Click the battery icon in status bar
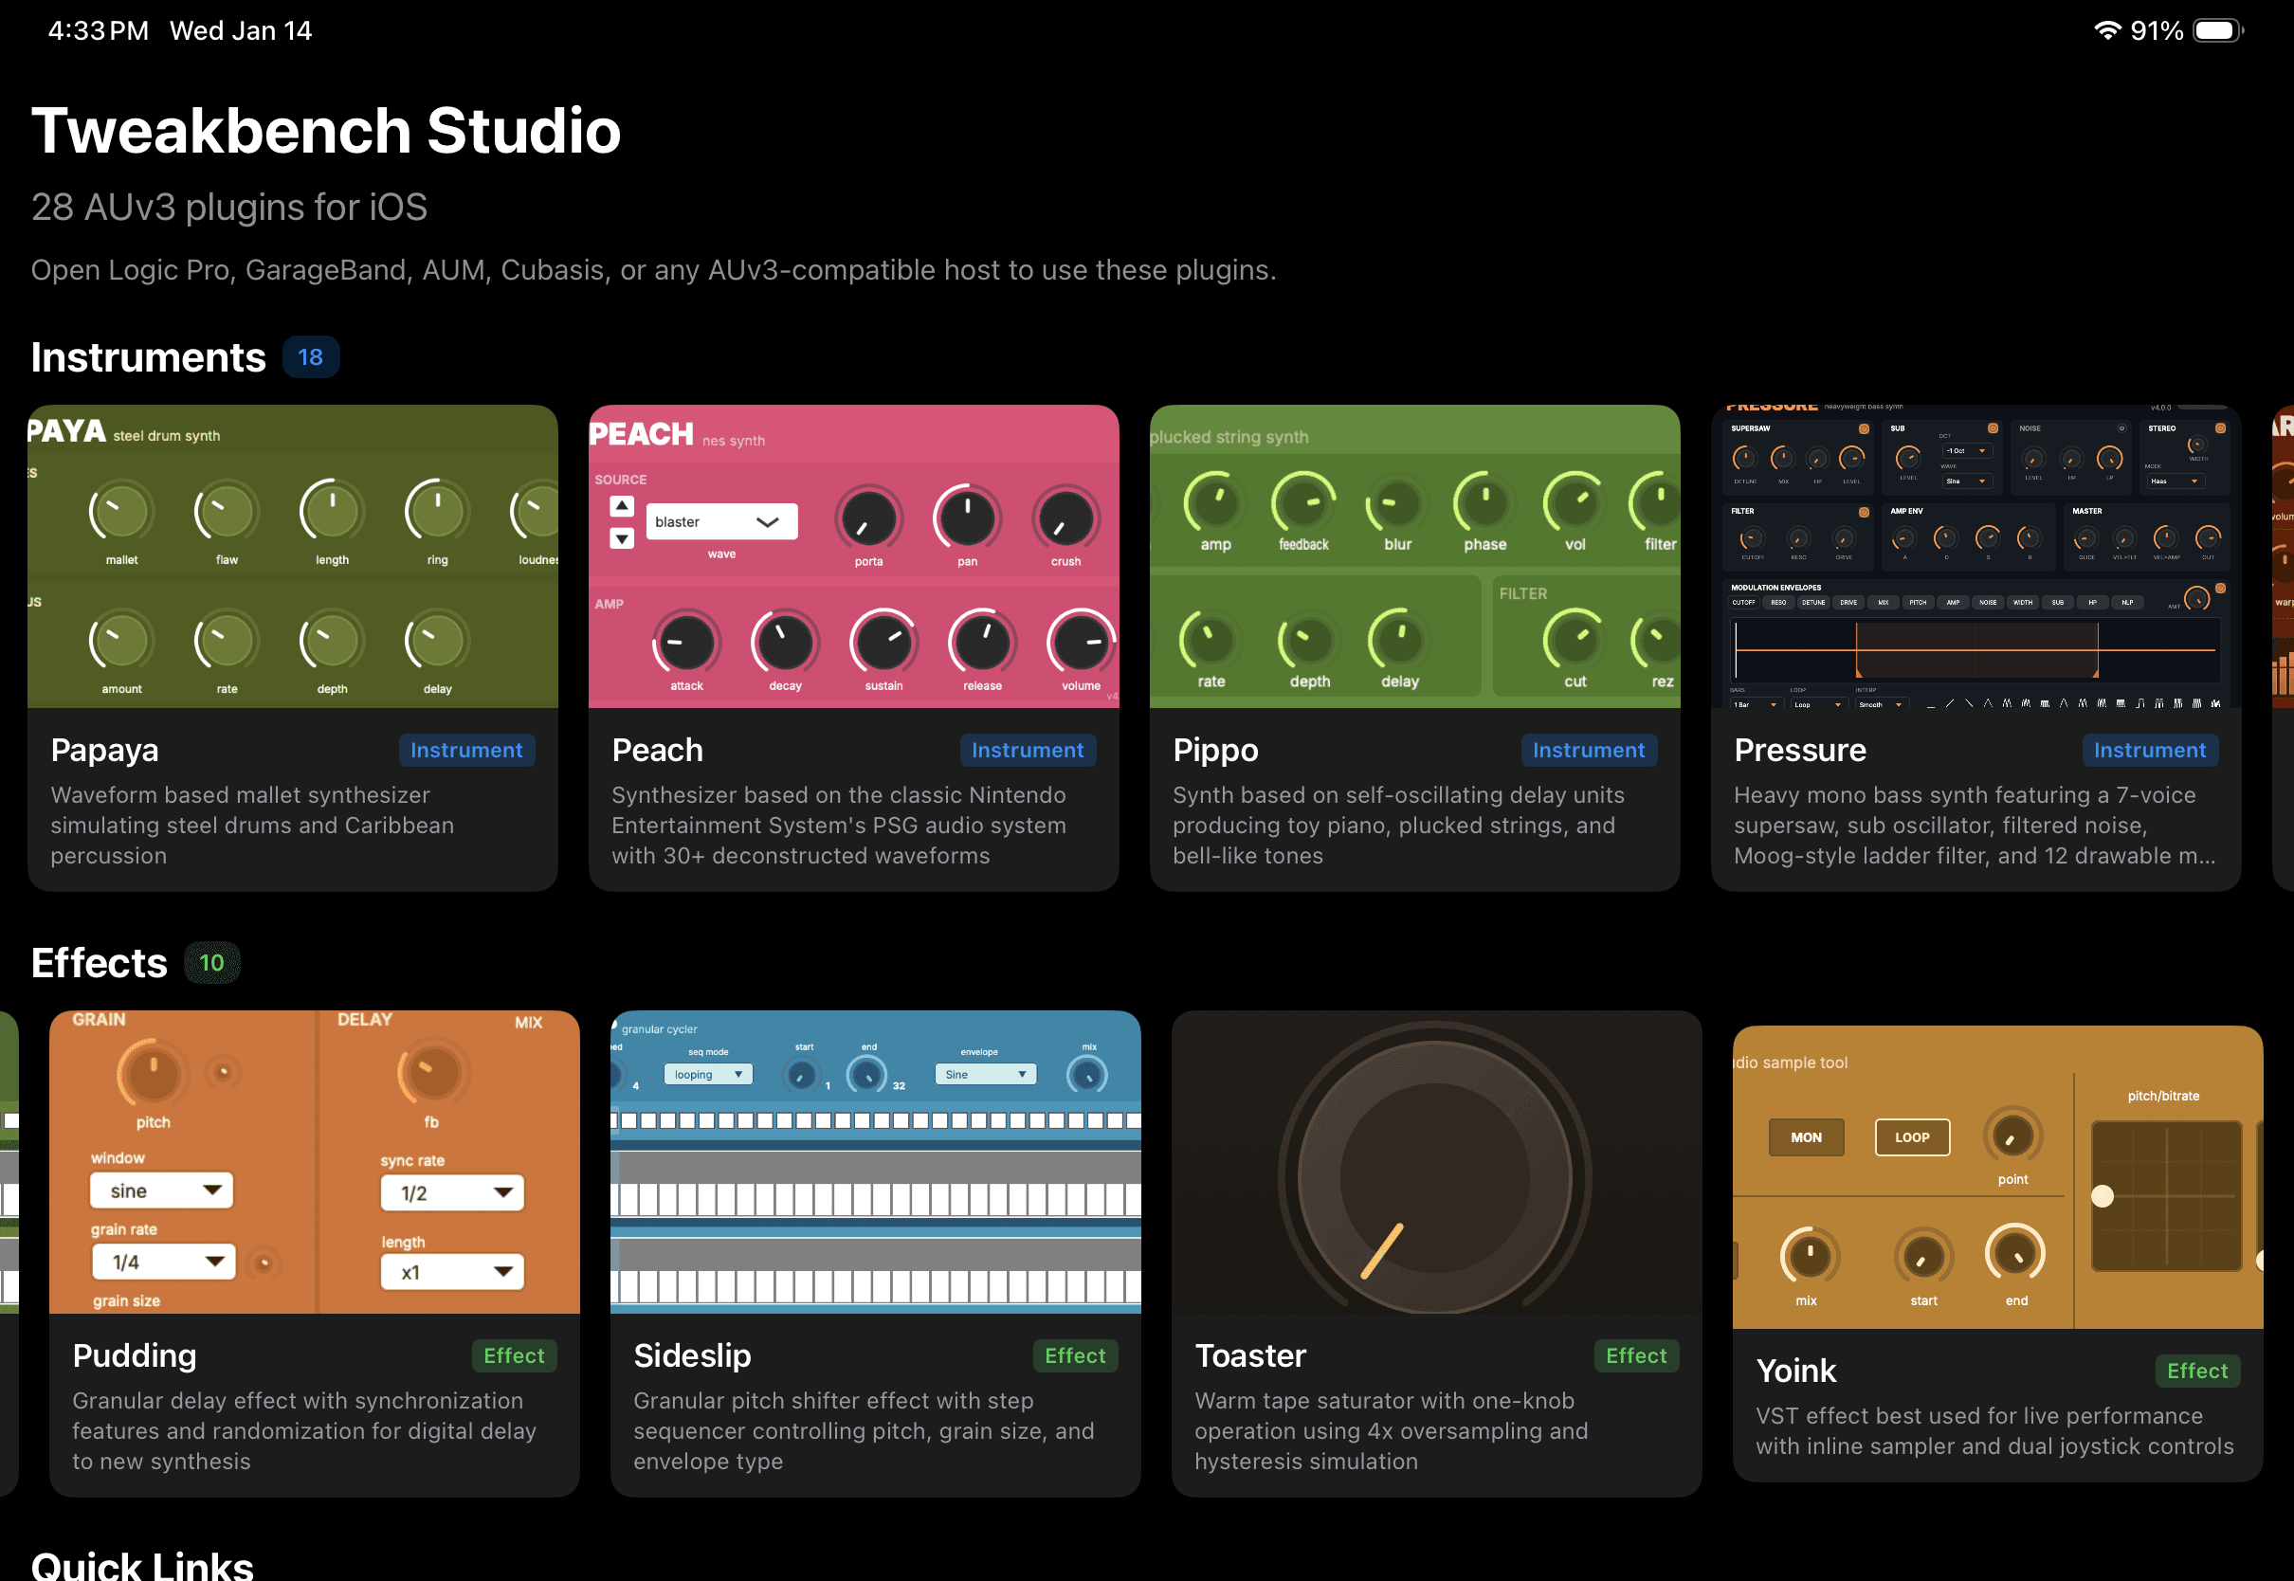This screenshot has height=1581, width=2294. [x=2218, y=30]
